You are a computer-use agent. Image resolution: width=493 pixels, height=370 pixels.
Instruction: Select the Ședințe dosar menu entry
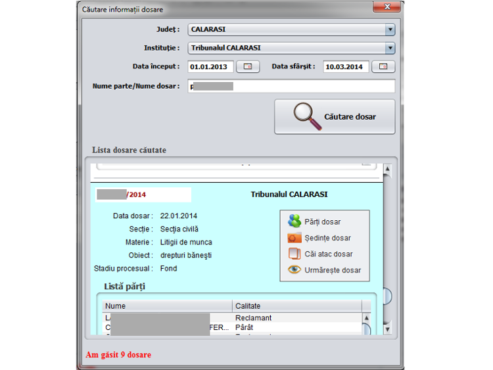coord(327,238)
